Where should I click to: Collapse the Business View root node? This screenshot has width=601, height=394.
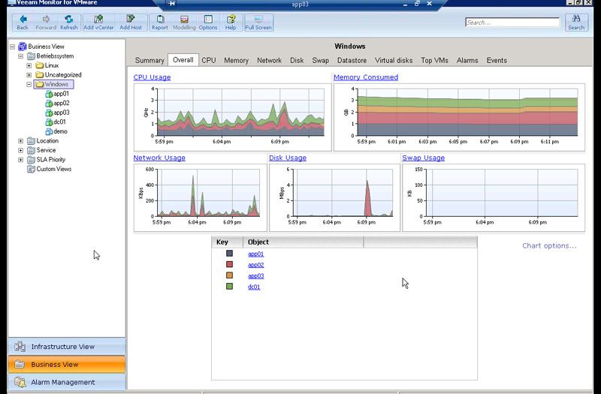tap(12, 47)
